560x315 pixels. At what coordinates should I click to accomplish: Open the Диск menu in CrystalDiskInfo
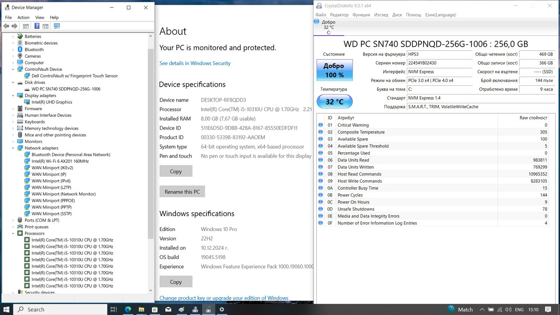(397, 14)
